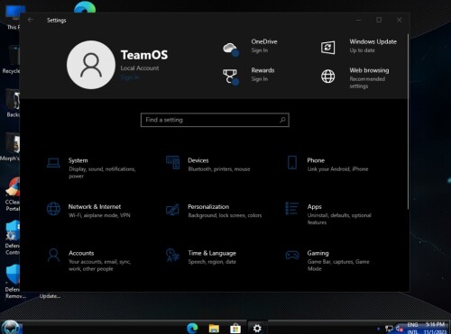The image size is (451, 334).
Task: Click the Settings window vertical scrollbar
Action: click(408, 122)
